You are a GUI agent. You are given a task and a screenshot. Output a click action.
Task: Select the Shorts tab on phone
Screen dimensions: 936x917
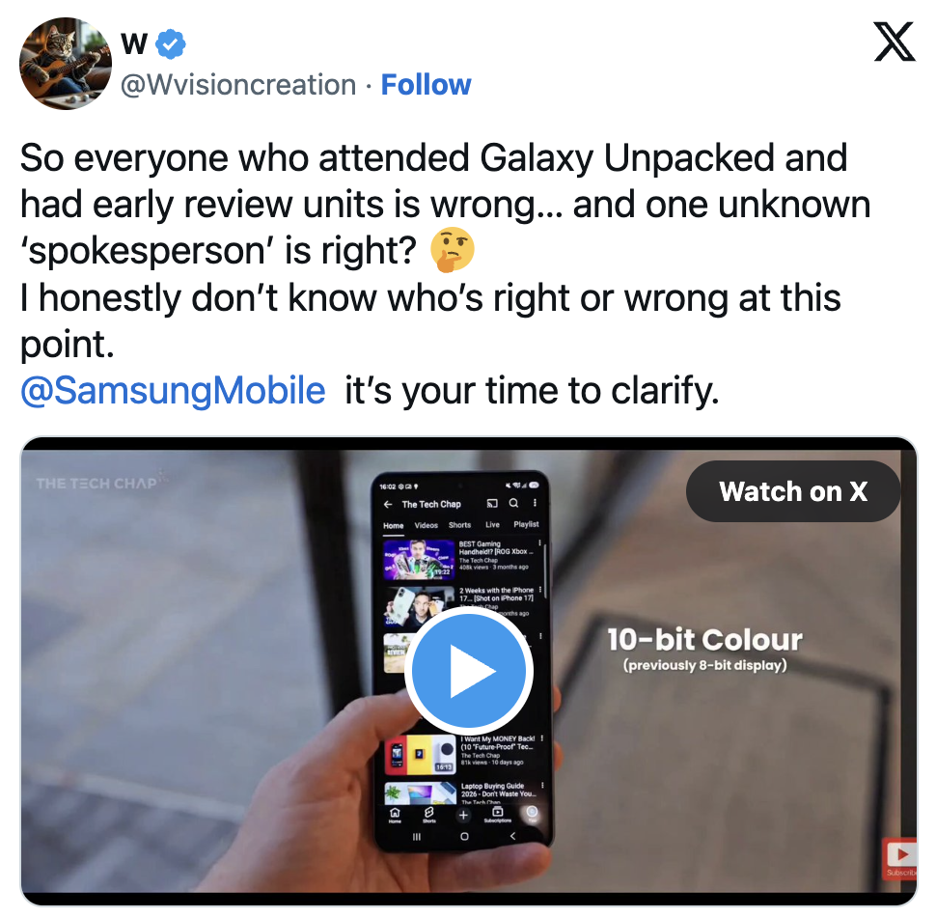459,525
